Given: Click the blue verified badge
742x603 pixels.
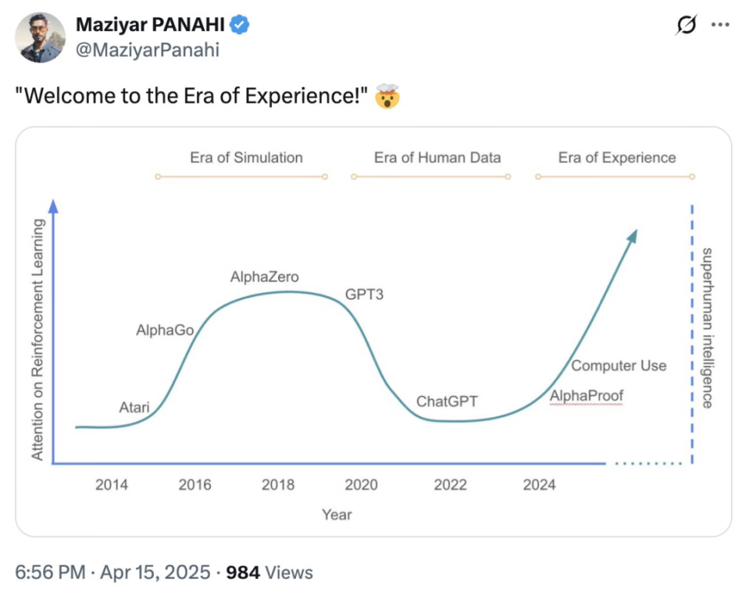Looking at the screenshot, I should 240,25.
